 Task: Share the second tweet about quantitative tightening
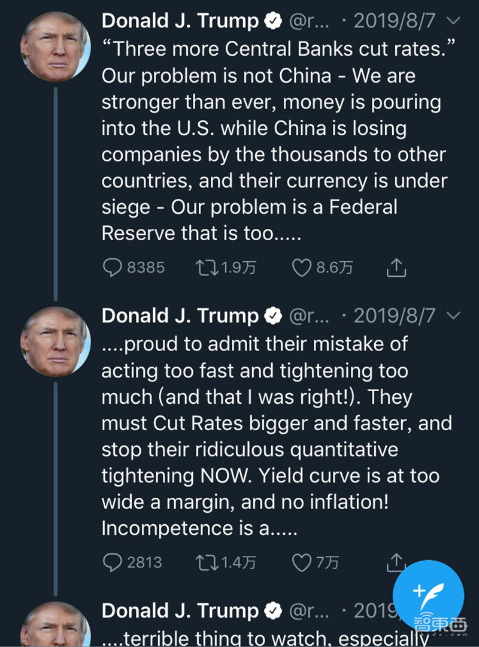[x=396, y=562]
